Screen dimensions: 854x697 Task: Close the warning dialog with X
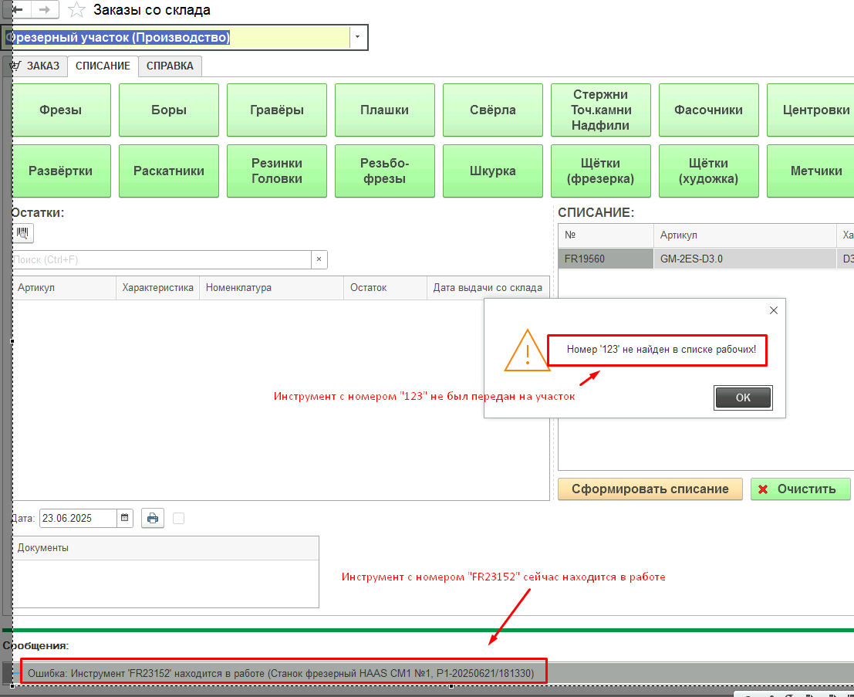coord(774,310)
